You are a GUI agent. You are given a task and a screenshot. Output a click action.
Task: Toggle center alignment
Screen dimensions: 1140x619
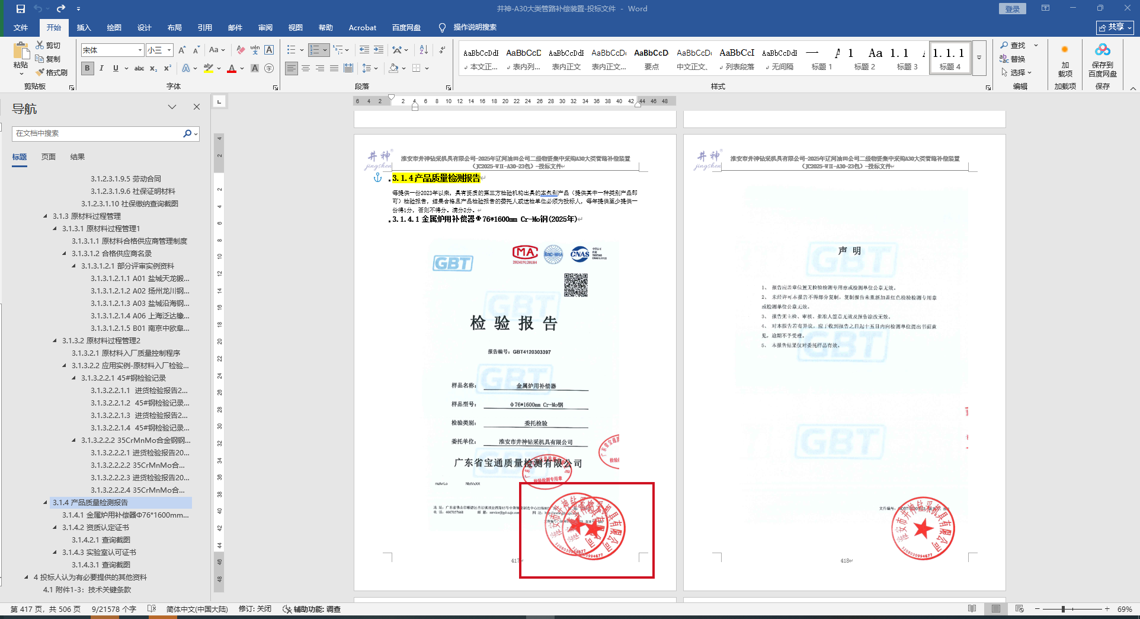point(306,68)
